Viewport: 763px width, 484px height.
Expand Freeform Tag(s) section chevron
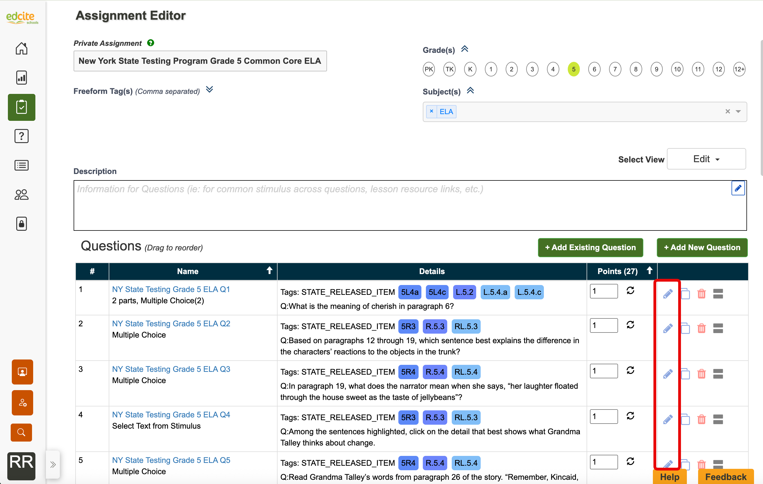tap(210, 90)
